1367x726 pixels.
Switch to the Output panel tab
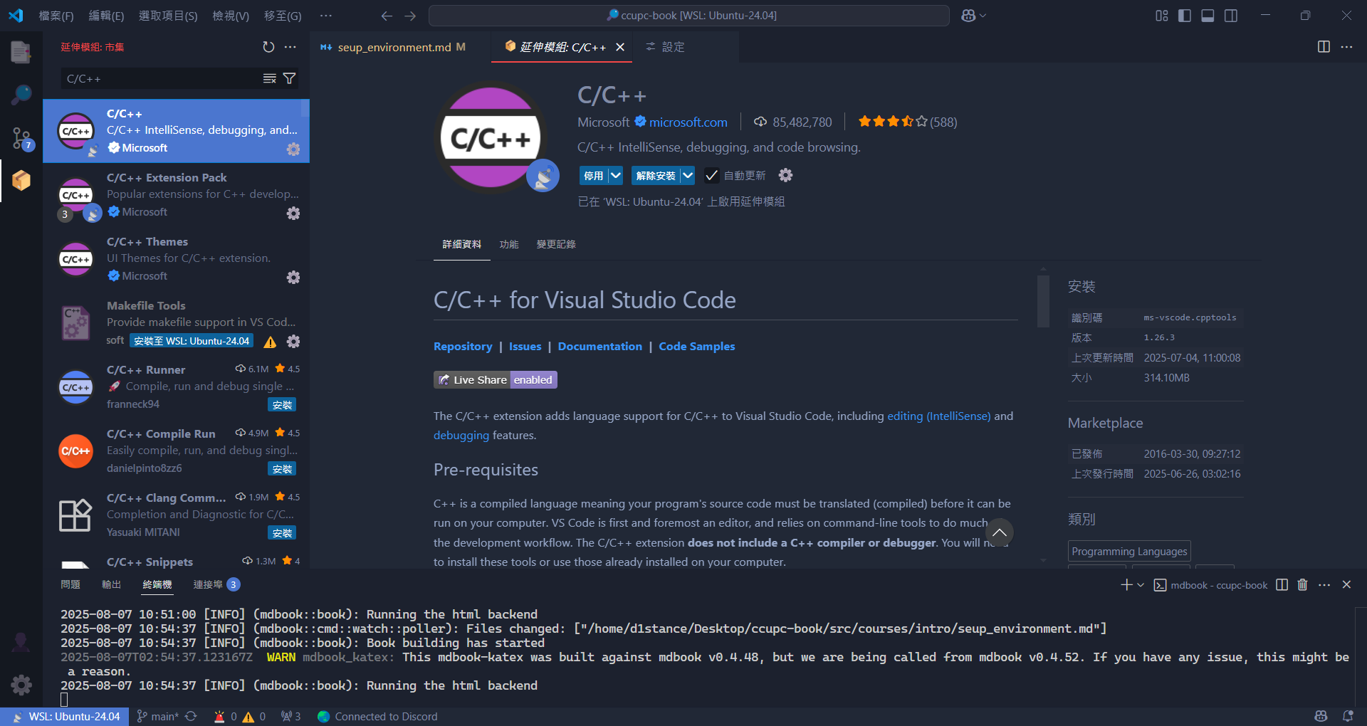click(x=111, y=584)
